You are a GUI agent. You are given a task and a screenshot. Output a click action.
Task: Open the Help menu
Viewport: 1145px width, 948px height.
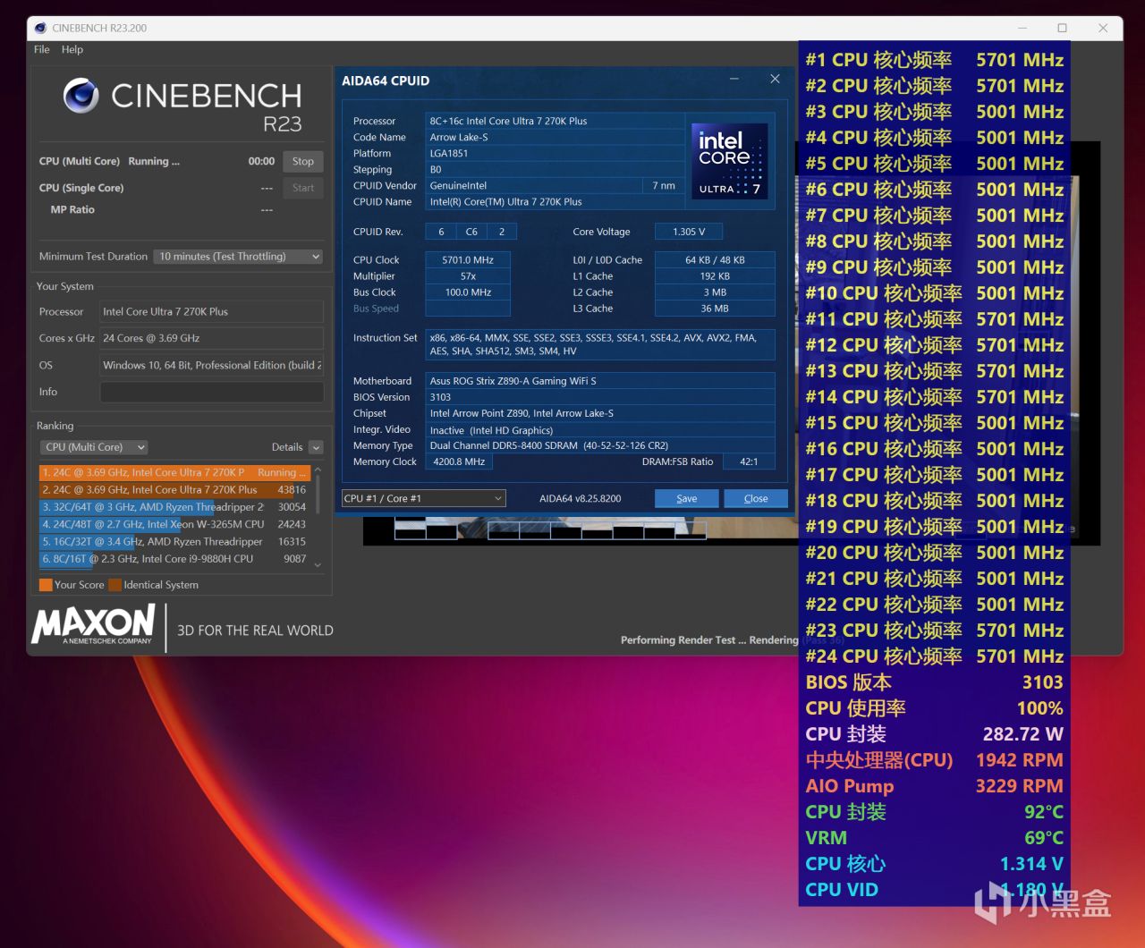tap(72, 49)
